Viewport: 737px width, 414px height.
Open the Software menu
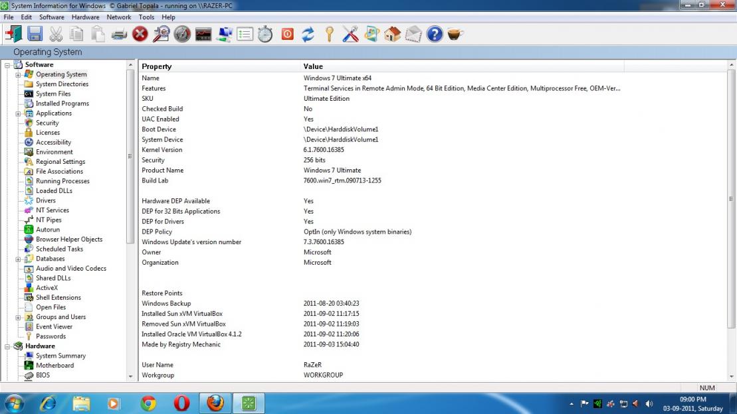click(52, 17)
